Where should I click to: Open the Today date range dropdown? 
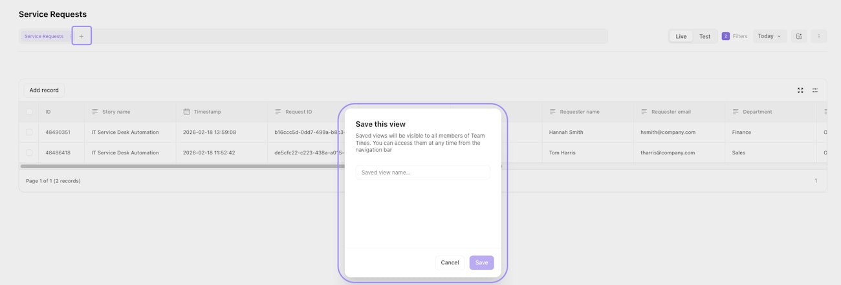[770, 36]
